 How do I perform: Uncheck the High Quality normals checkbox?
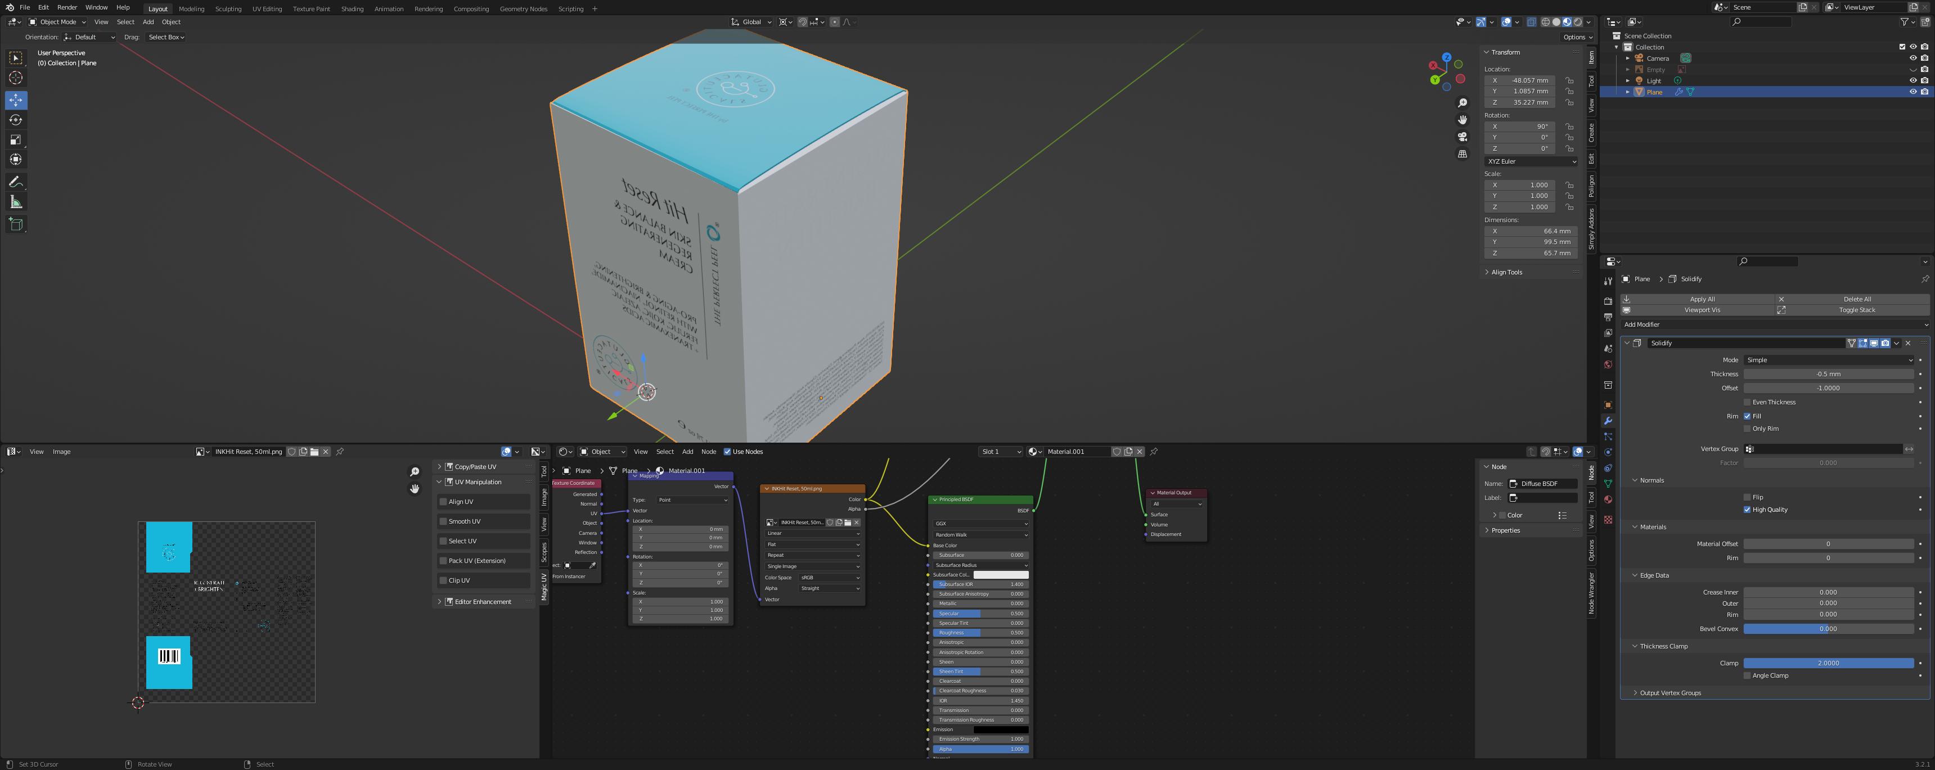pos(1747,510)
